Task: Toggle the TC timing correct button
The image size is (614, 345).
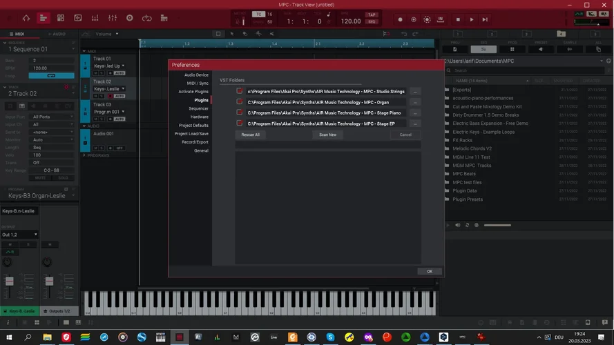Action: 258,14
